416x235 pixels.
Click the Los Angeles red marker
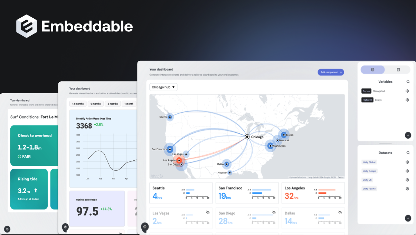(x=179, y=160)
